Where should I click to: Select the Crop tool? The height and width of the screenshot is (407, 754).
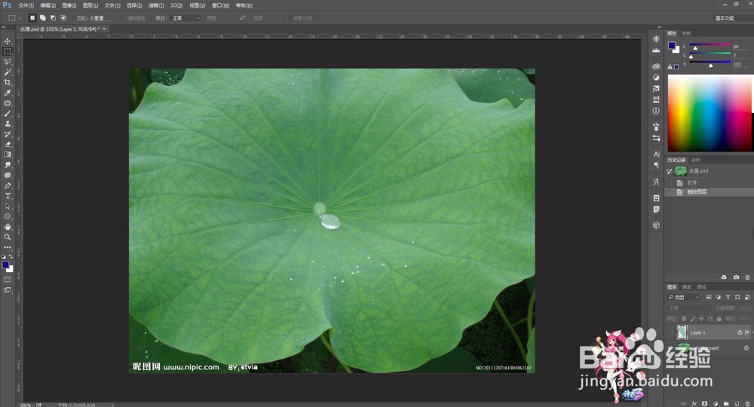(8, 83)
